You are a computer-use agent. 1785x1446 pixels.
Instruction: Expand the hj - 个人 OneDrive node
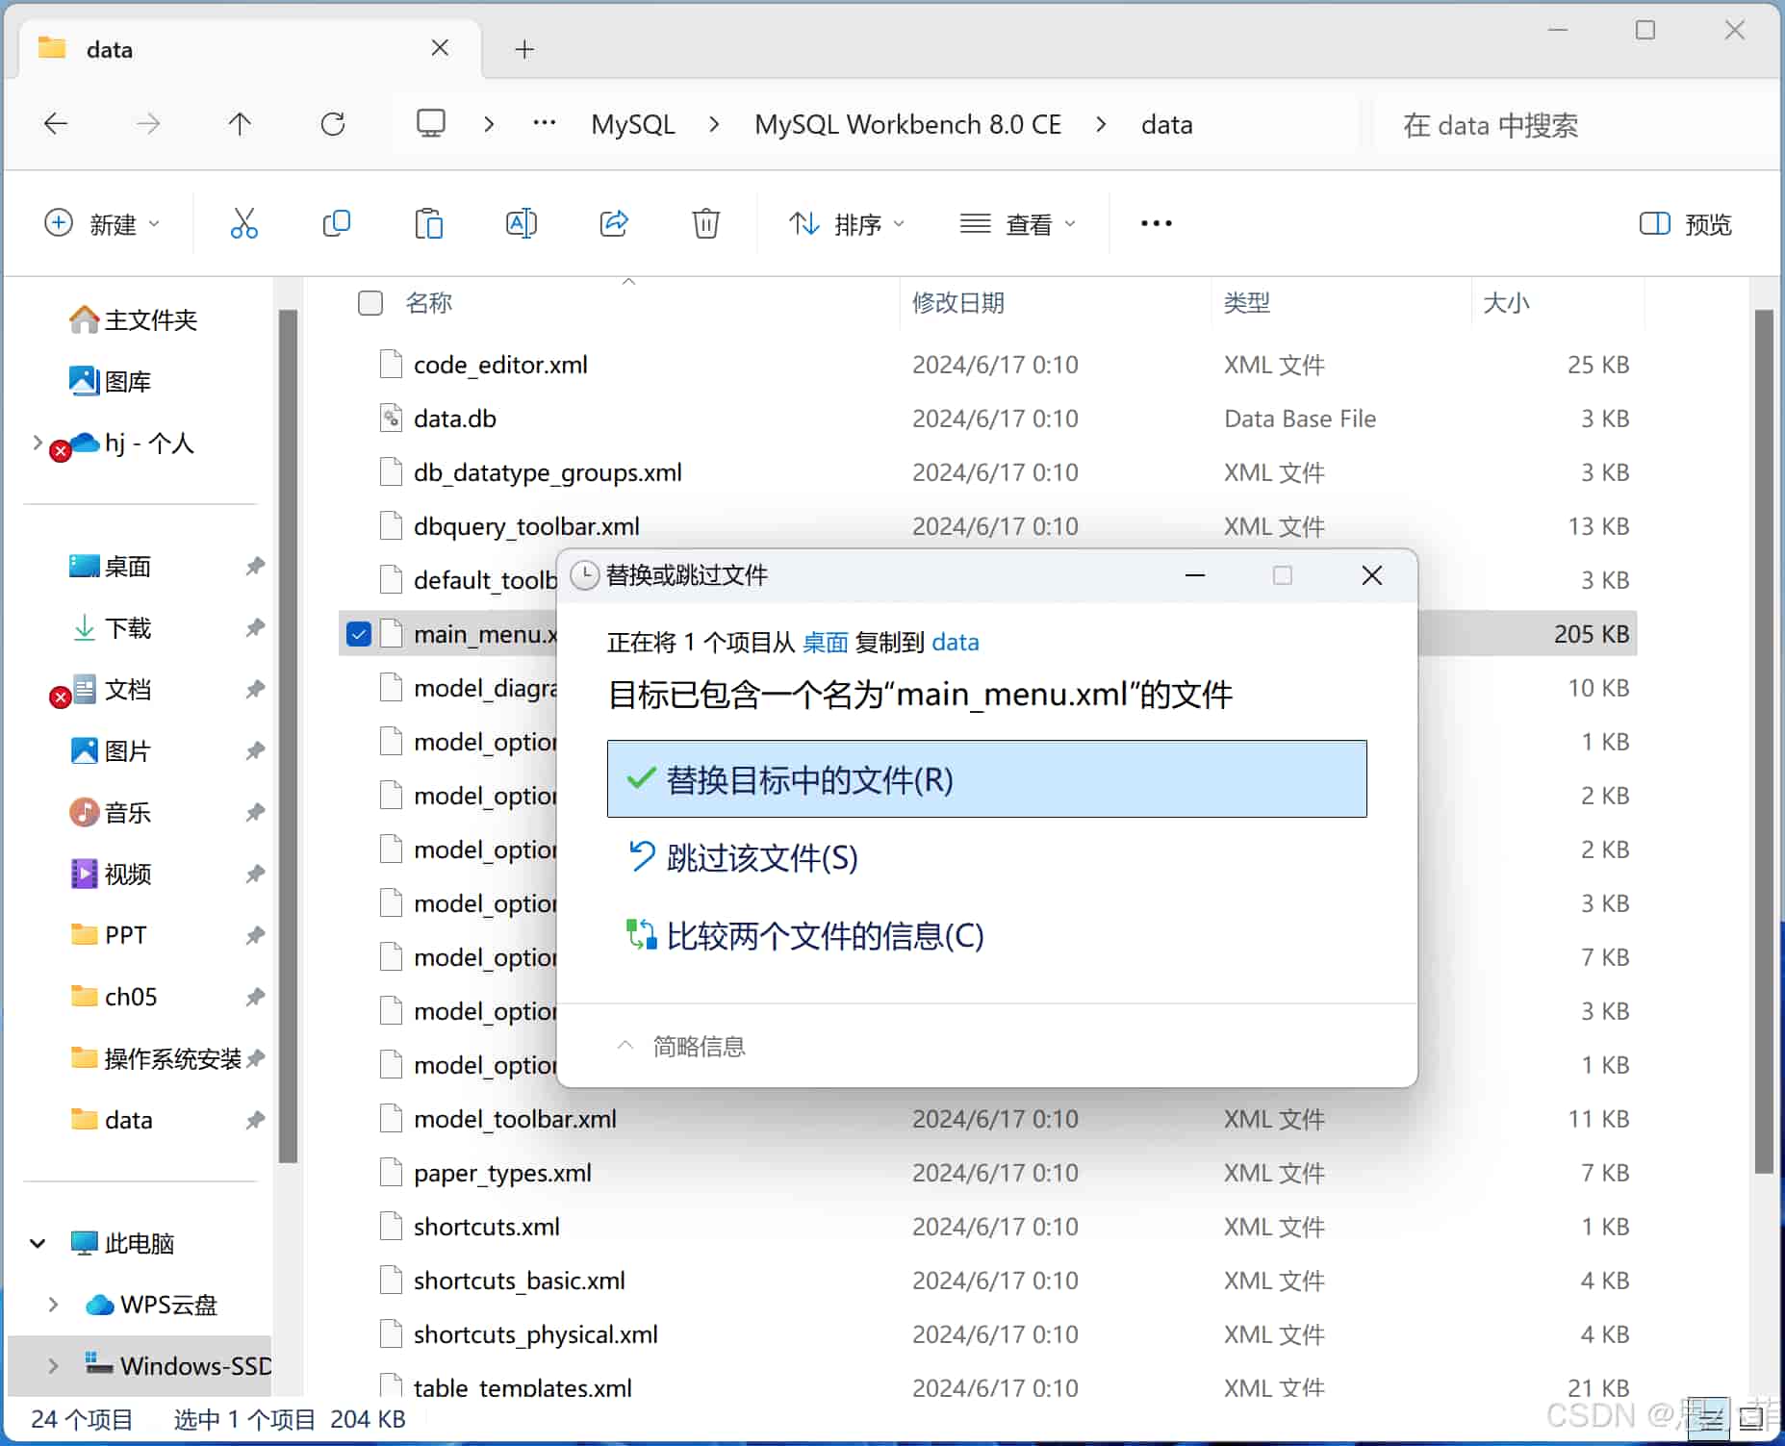click(38, 443)
